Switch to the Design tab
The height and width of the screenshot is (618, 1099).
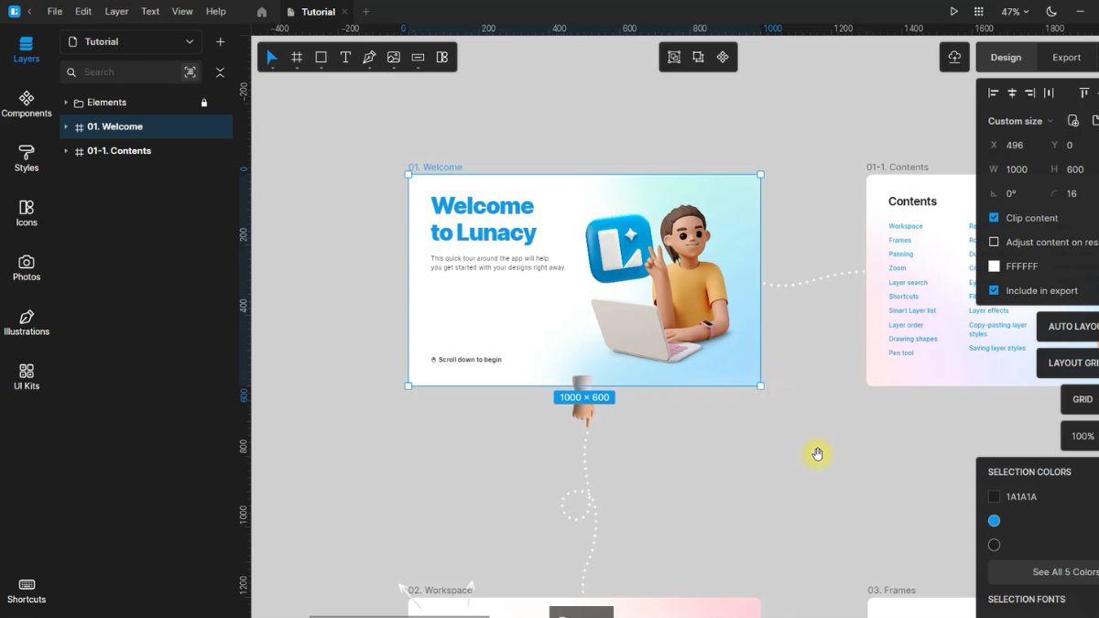click(x=1006, y=57)
